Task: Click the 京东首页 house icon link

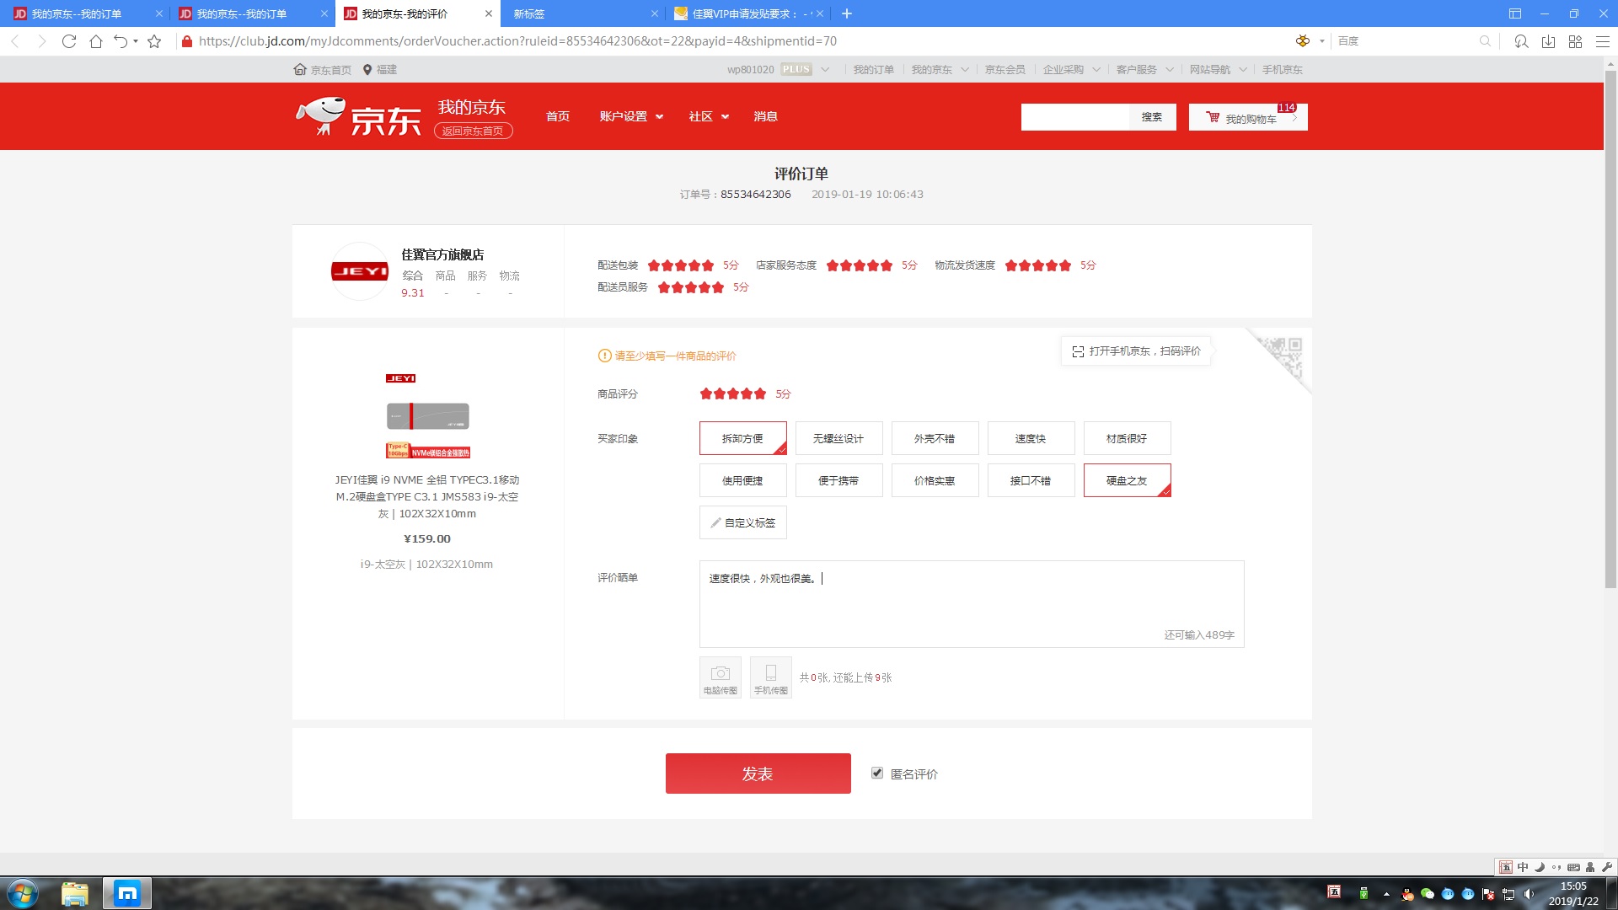Action: click(x=299, y=69)
